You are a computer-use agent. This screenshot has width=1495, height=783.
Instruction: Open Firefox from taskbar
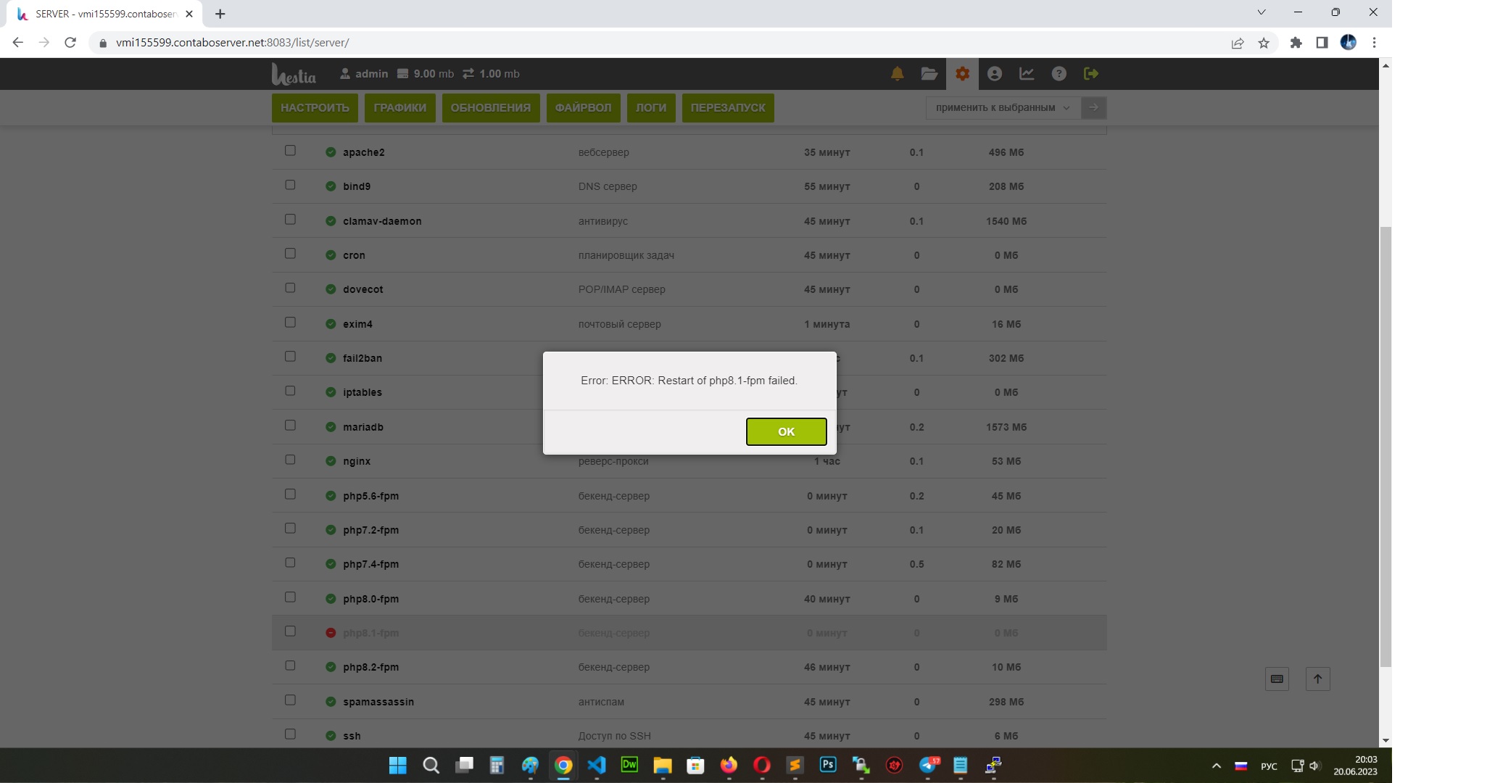point(729,766)
